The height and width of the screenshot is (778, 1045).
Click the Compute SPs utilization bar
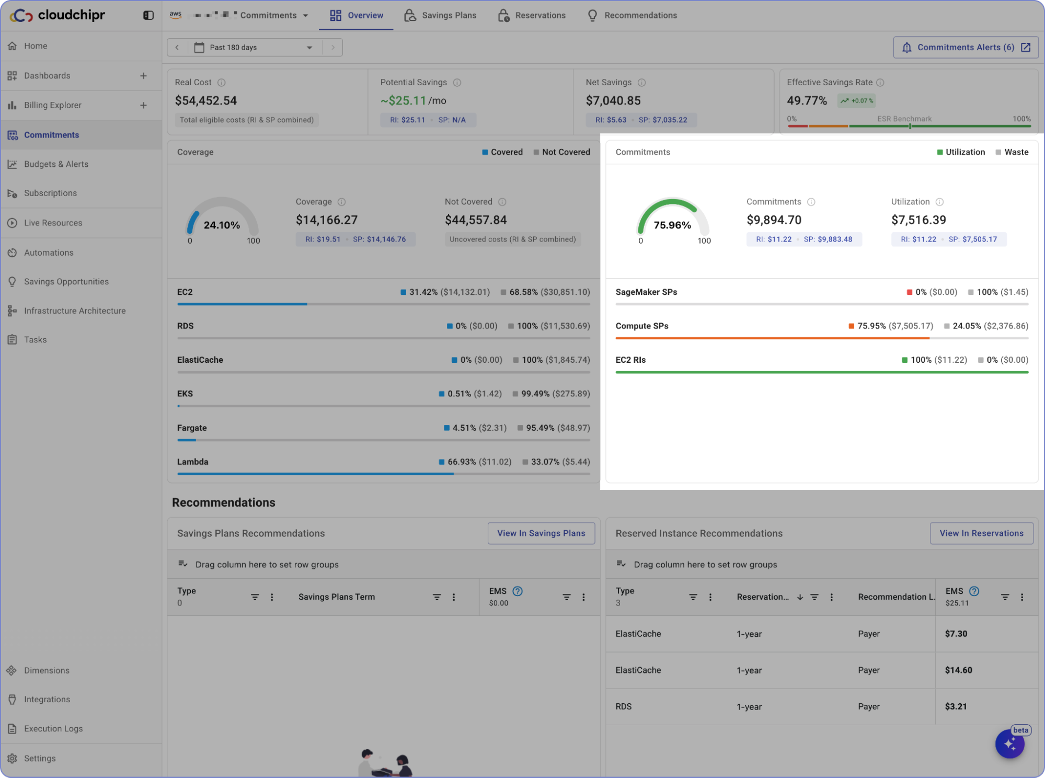772,338
